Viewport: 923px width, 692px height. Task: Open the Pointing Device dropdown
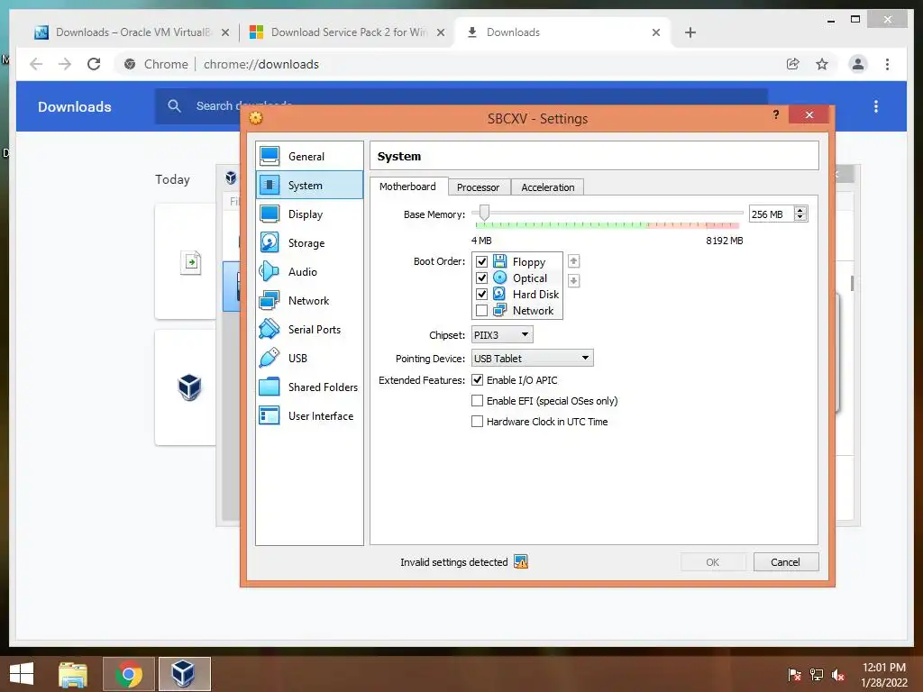pos(532,359)
